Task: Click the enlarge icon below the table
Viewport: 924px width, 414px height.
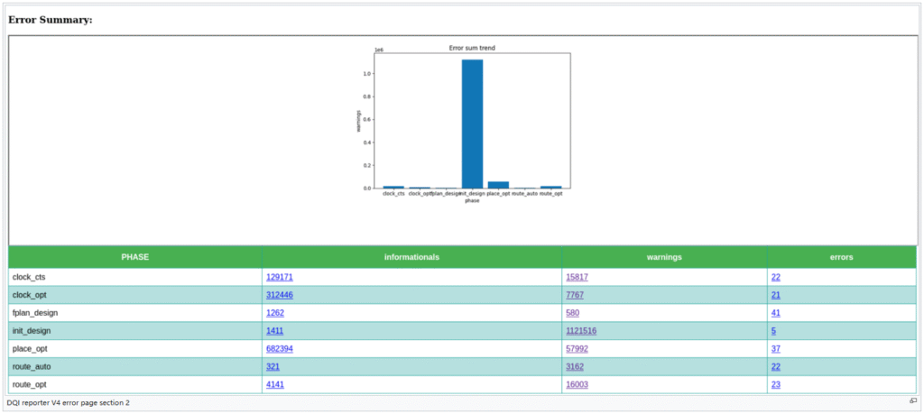Action: (x=912, y=401)
